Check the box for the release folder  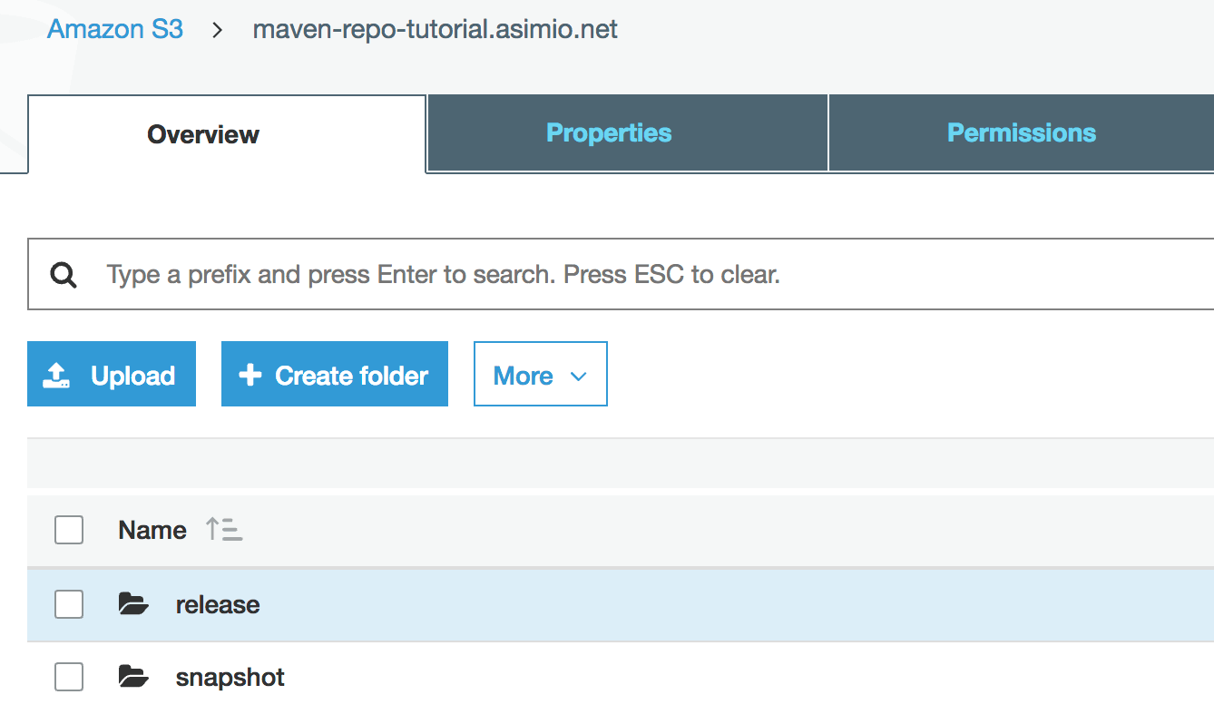(69, 604)
